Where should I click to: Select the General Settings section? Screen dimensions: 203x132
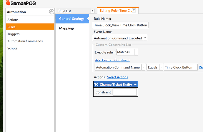(x=71, y=19)
